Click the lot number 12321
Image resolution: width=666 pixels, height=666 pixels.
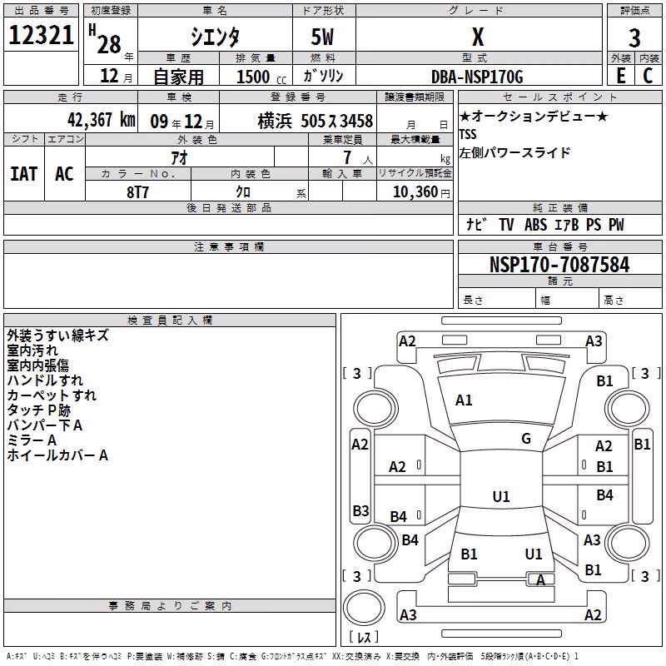[x=41, y=34]
